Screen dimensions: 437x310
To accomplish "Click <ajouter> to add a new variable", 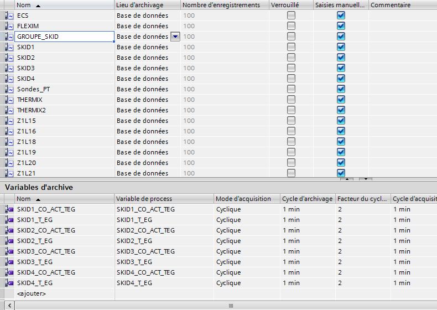I will (x=32, y=293).
